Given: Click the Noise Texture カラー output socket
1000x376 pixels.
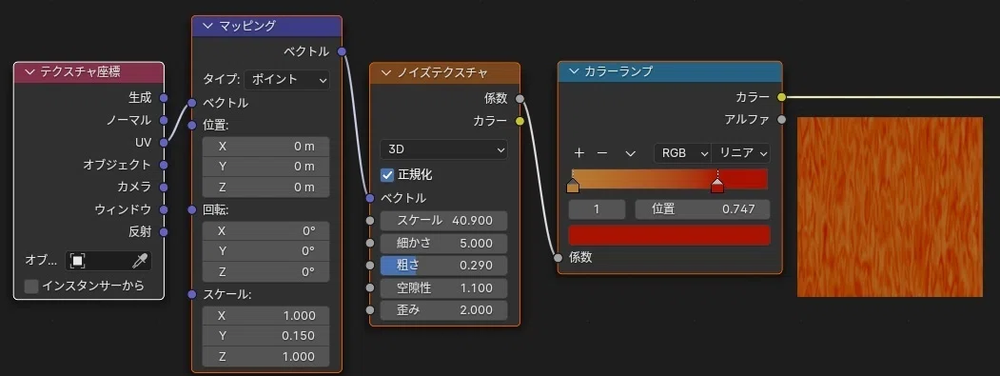Looking at the screenshot, I should (x=520, y=121).
